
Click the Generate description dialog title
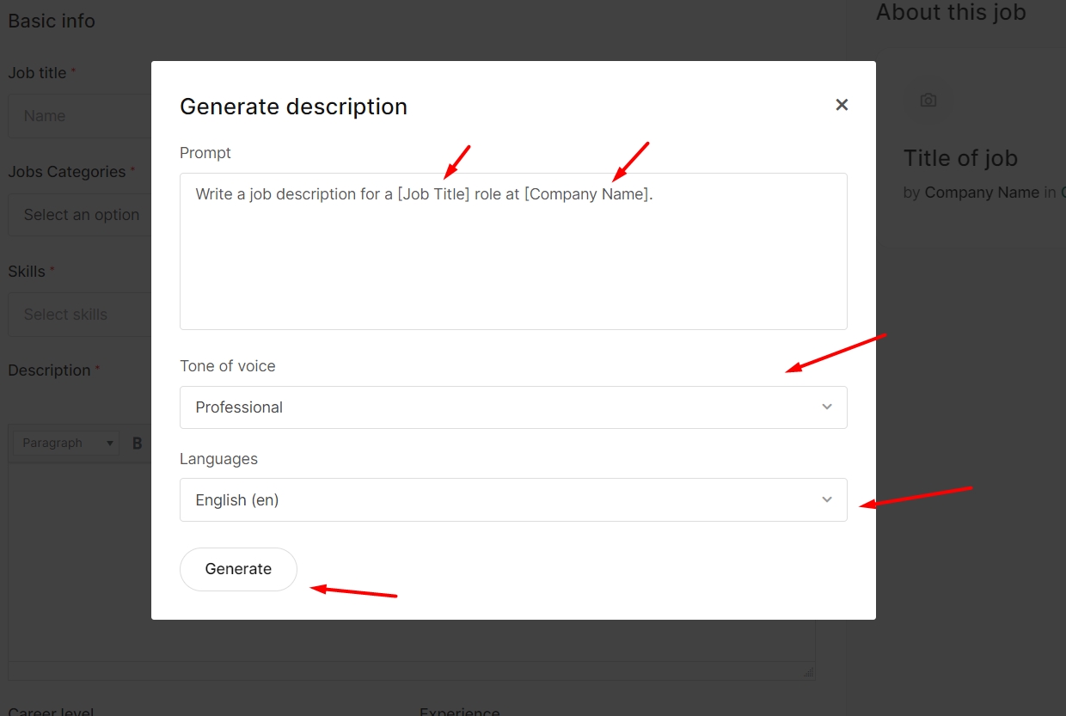point(293,107)
